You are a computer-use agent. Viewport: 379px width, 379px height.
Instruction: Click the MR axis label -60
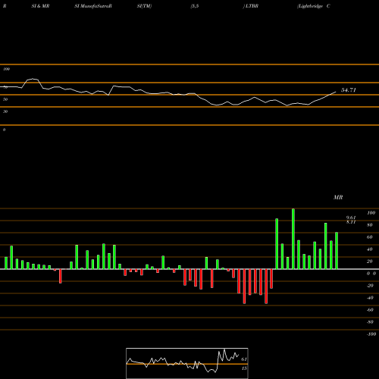click(x=370, y=310)
